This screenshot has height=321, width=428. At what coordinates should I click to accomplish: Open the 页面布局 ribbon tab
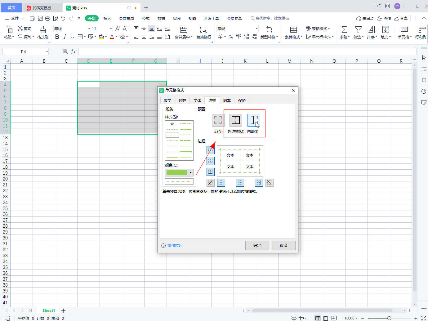click(127, 19)
